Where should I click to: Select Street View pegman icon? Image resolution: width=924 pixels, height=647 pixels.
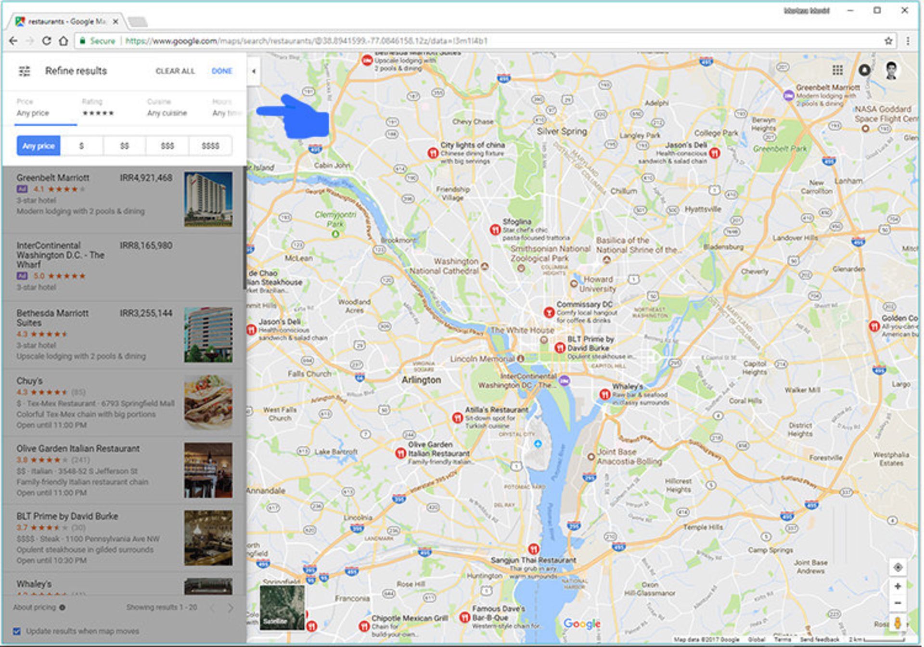tap(898, 623)
